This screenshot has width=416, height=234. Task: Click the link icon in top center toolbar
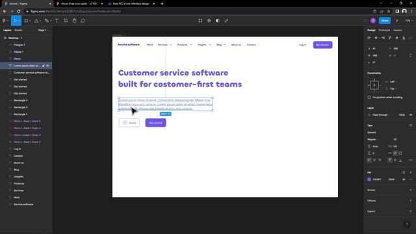(226, 21)
